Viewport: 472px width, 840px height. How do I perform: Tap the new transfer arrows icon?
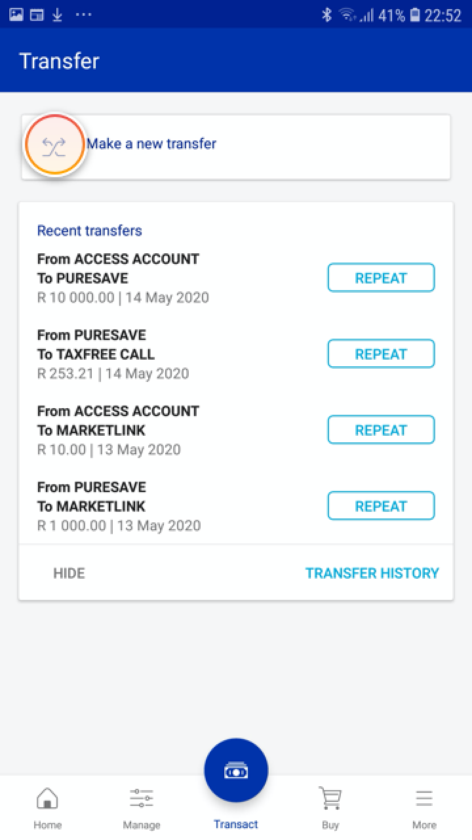click(54, 146)
